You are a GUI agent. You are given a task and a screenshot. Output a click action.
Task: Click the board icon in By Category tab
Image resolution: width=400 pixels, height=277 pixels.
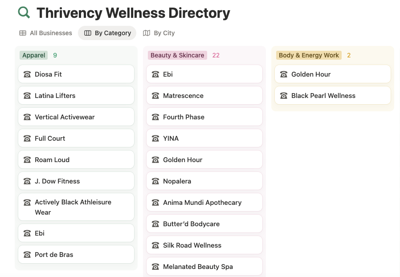[88, 33]
